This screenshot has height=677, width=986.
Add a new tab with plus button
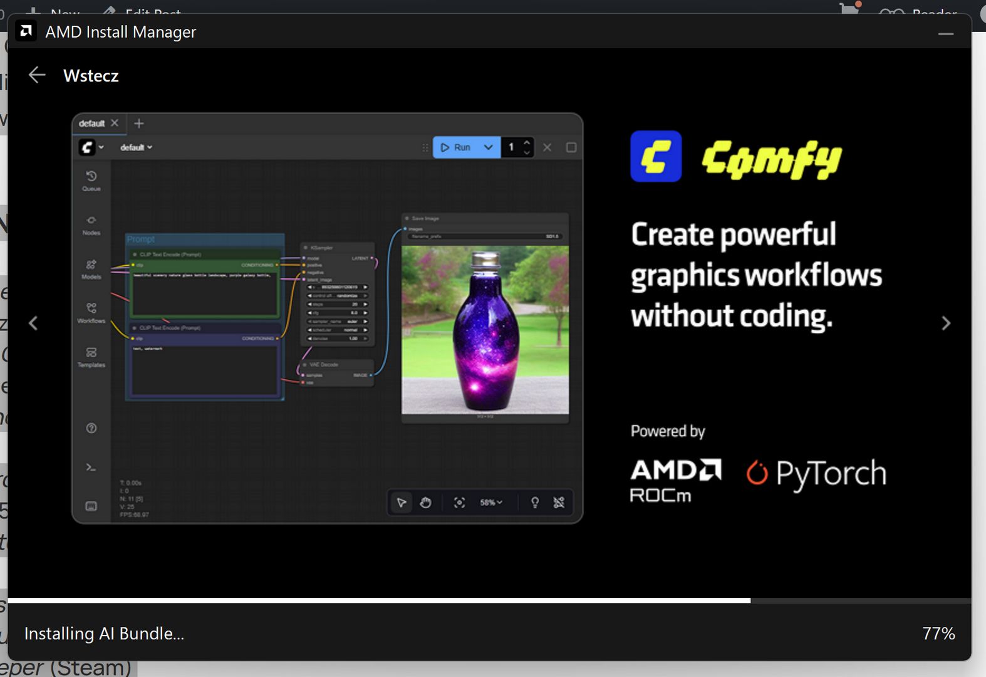(x=139, y=123)
